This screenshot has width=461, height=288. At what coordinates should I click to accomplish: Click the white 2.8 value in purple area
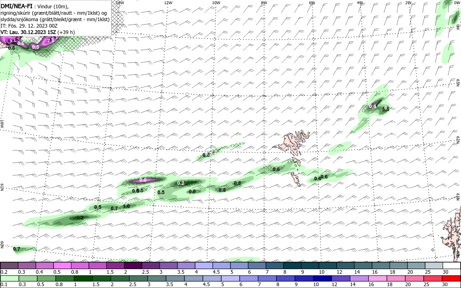[x=51, y=41]
